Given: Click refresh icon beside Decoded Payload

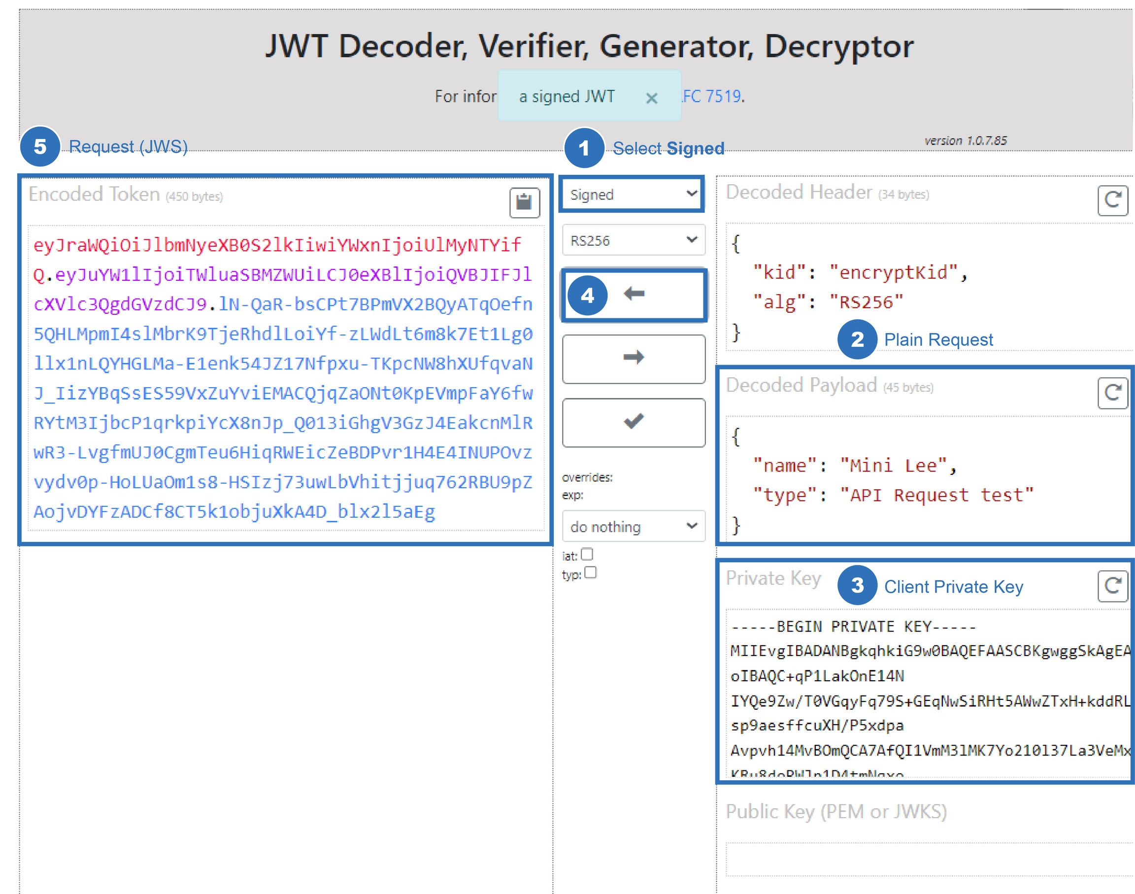Looking at the screenshot, I should tap(1112, 393).
